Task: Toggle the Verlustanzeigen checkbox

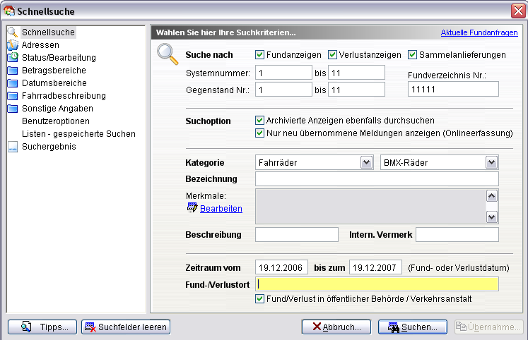Action: (333, 55)
